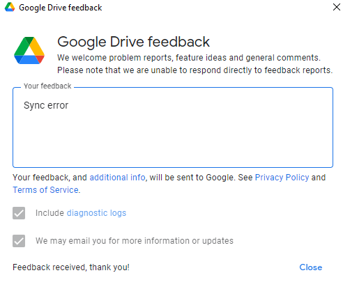This screenshot has height=289, width=343.
Task: Click the title bar text 'Google Drive feedback'
Action: (61, 8)
